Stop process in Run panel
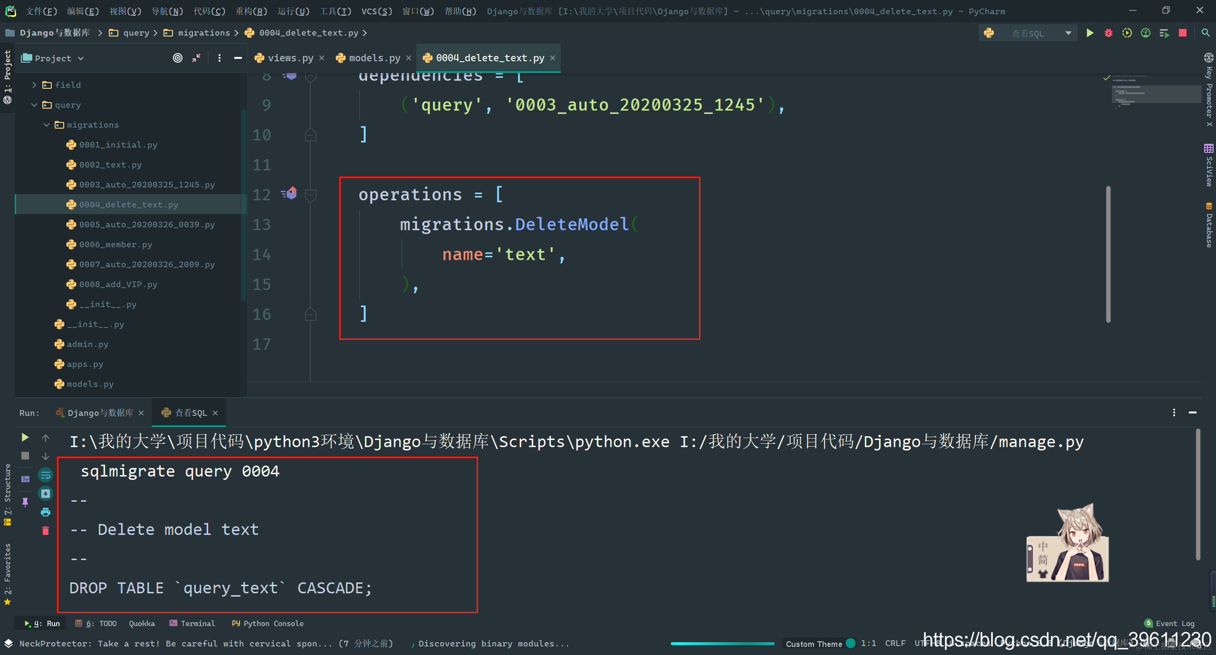Image resolution: width=1216 pixels, height=655 pixels. click(25, 456)
